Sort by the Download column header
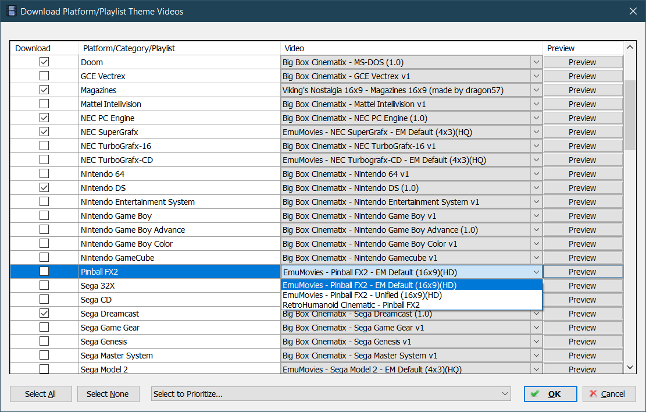This screenshot has height=412, width=646. tap(45, 48)
